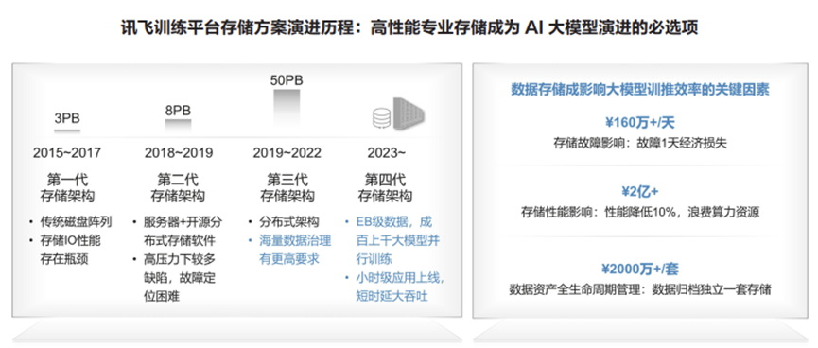Click the text '存储性能影响：性能降低10%，浪费算力资源'

coord(640,213)
